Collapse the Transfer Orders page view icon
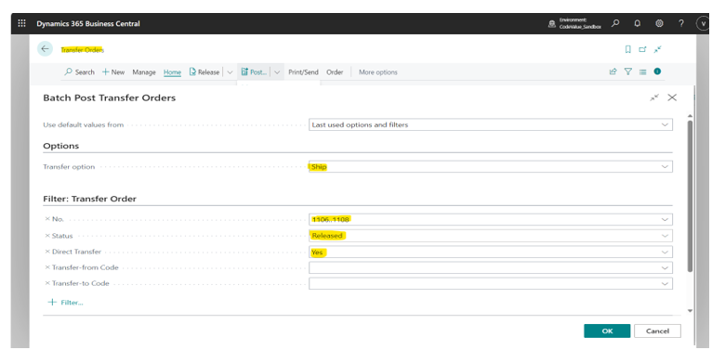 click(x=657, y=49)
